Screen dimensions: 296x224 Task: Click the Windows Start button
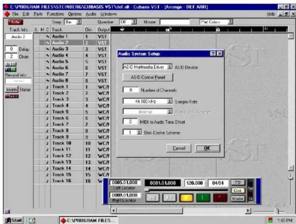pos(14,220)
